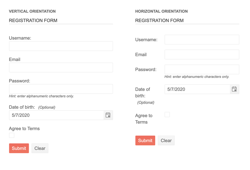Submit the horizontal orientation form

pos(145,140)
